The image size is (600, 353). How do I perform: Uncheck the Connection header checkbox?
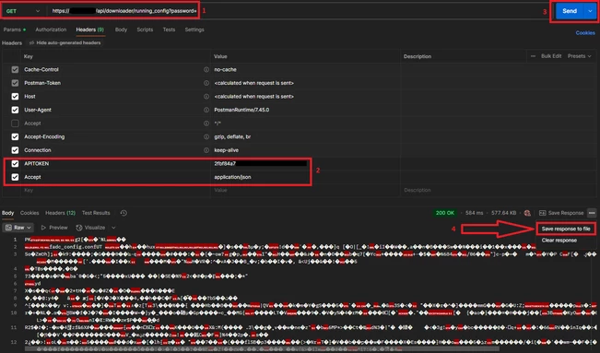15,150
